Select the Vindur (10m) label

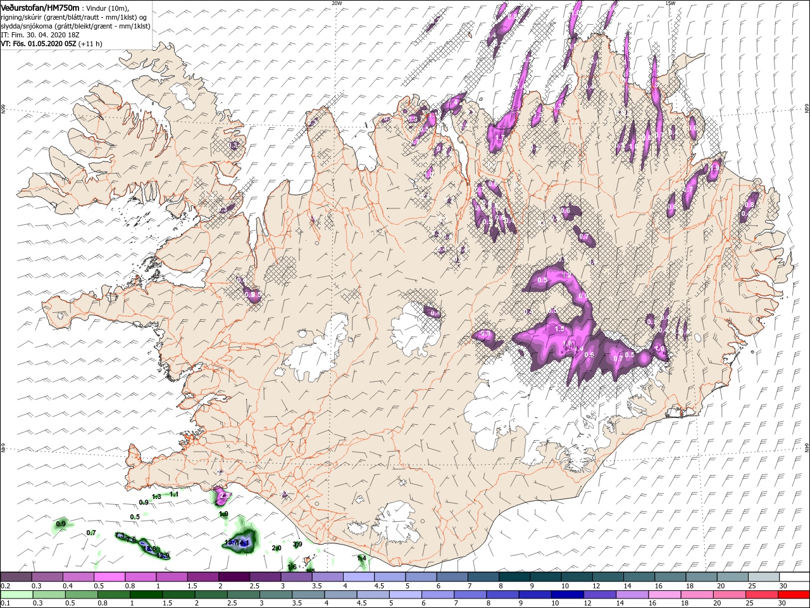[x=108, y=8]
